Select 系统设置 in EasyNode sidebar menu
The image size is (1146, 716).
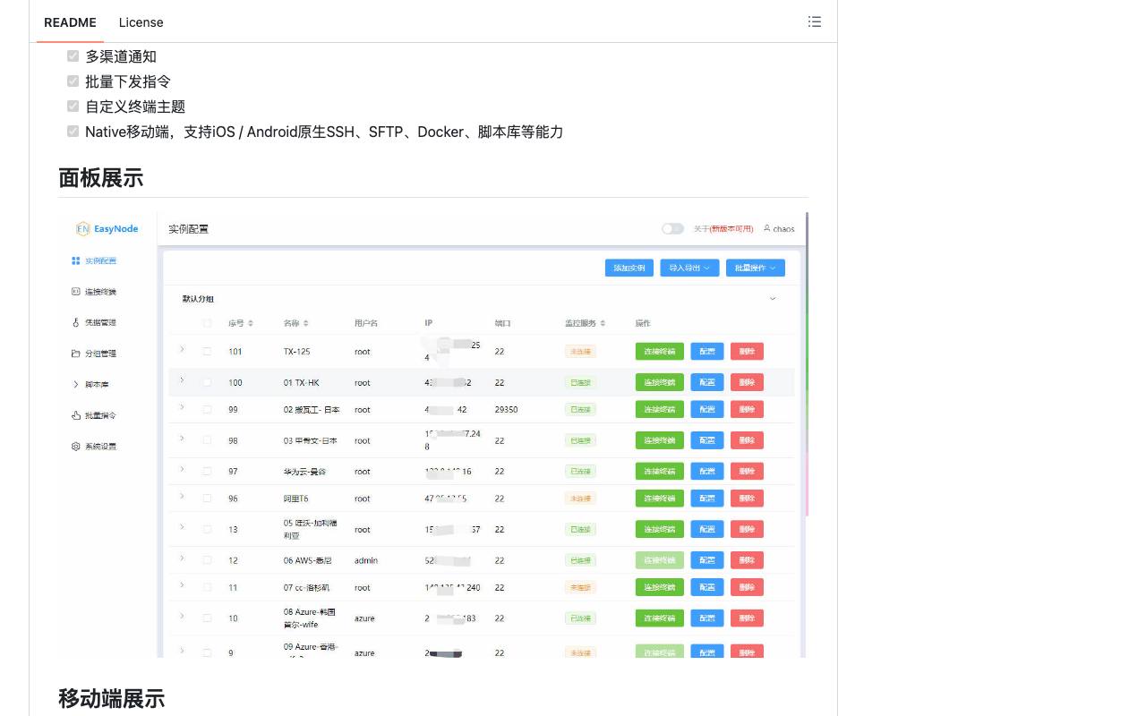point(100,447)
